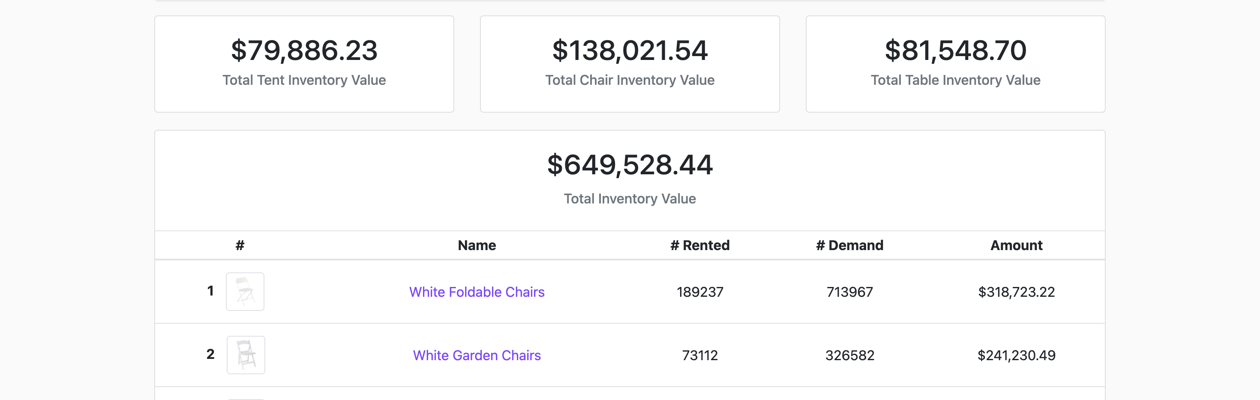Open the White Garden Chairs link

coord(477,355)
